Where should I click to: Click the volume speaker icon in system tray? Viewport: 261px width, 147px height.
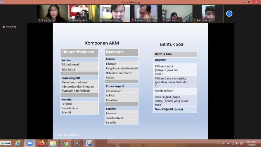point(237,143)
